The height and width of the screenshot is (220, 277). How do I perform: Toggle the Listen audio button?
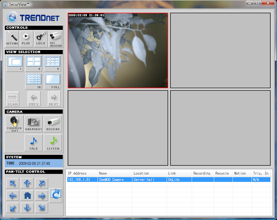(53, 143)
